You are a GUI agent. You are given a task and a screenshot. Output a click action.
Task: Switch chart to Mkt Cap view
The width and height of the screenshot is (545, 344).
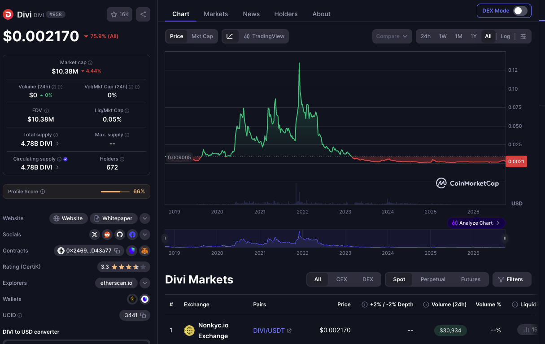pos(202,36)
